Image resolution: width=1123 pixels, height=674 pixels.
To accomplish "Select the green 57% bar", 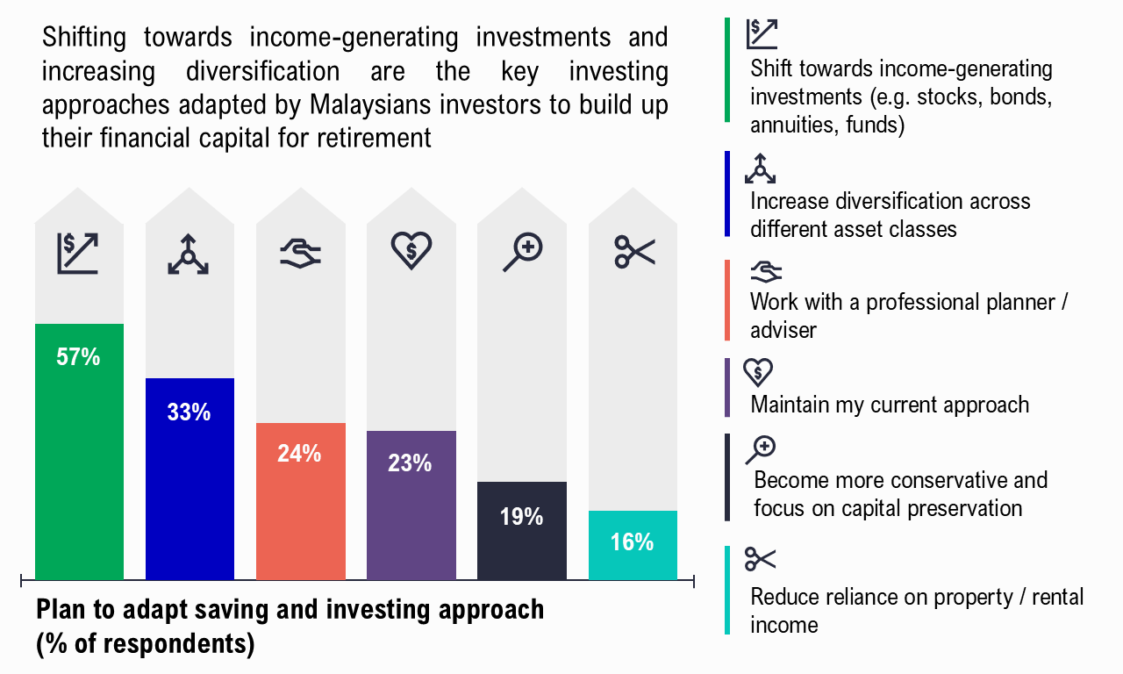I will pyautogui.click(x=79, y=452).
